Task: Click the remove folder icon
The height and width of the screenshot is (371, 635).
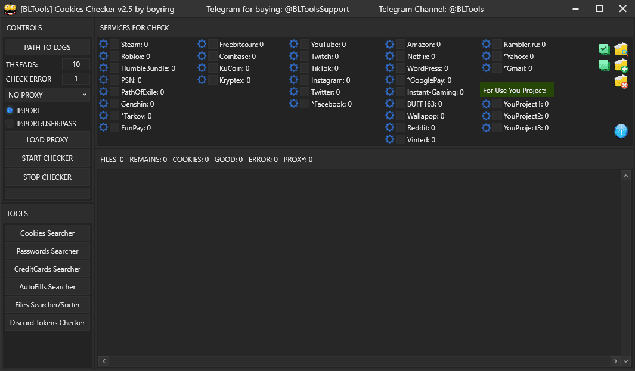Action: point(621,82)
